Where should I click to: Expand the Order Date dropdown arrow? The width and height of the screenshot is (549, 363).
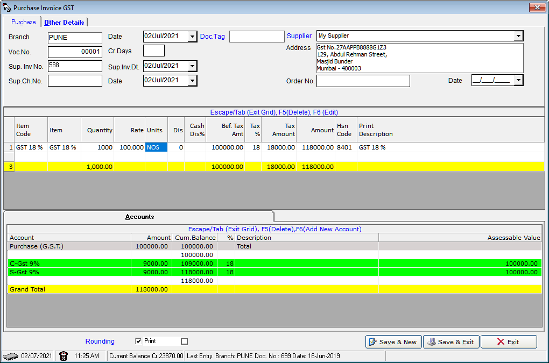(x=518, y=81)
